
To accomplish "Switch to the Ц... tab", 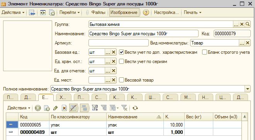I will click(x=223, y=97).
